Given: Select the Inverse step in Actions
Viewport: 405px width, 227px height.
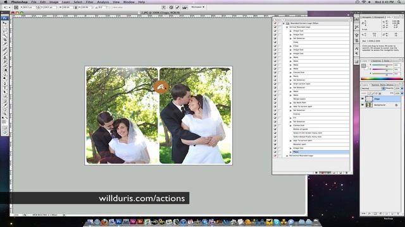Looking at the screenshot, I should 297,114.
